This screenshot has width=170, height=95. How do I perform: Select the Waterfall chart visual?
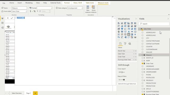119,29
